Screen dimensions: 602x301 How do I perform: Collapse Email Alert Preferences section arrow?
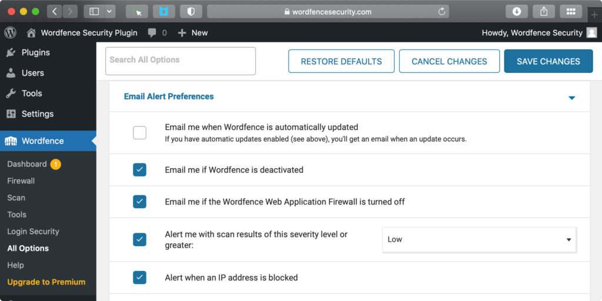[571, 98]
